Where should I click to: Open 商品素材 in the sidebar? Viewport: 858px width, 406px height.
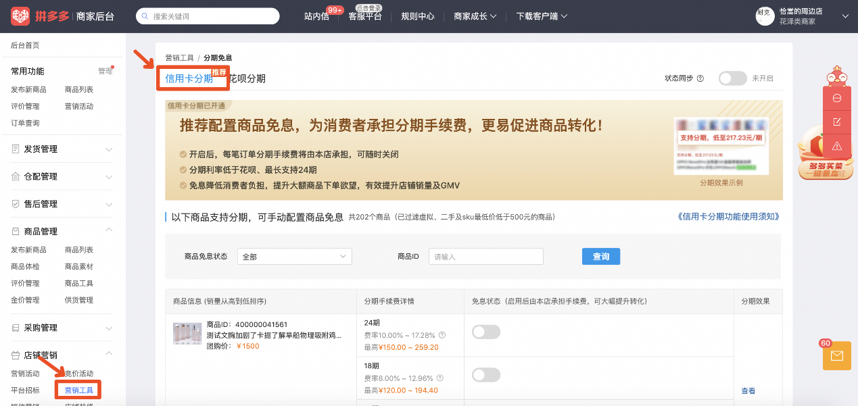pyautogui.click(x=79, y=267)
